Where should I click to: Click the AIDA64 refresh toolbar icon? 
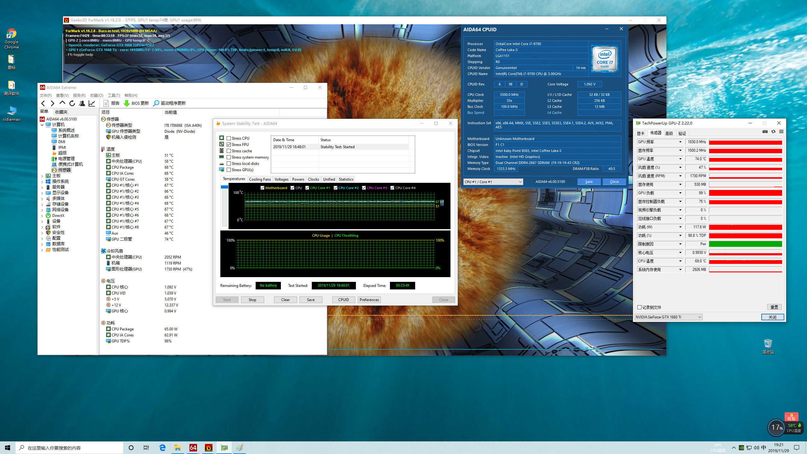tap(72, 103)
